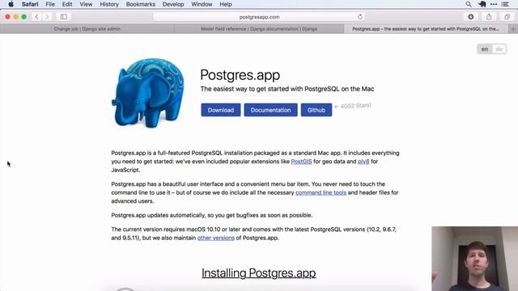Click the postgresapp.com address bar
The width and height of the screenshot is (518, 291).
click(259, 17)
